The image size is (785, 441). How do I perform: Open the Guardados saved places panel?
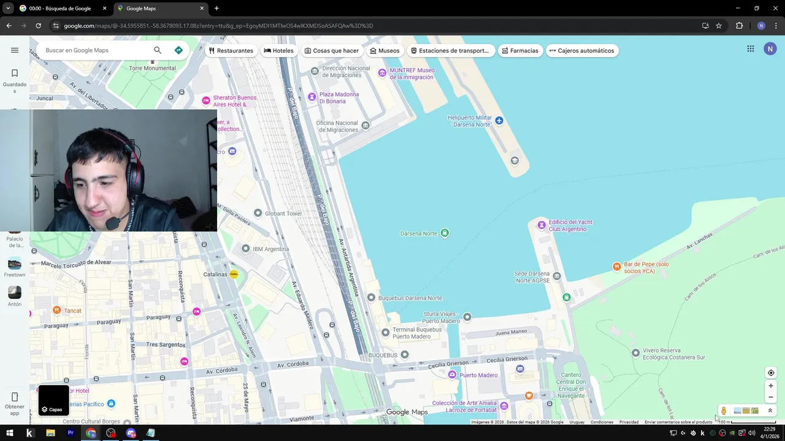click(15, 81)
